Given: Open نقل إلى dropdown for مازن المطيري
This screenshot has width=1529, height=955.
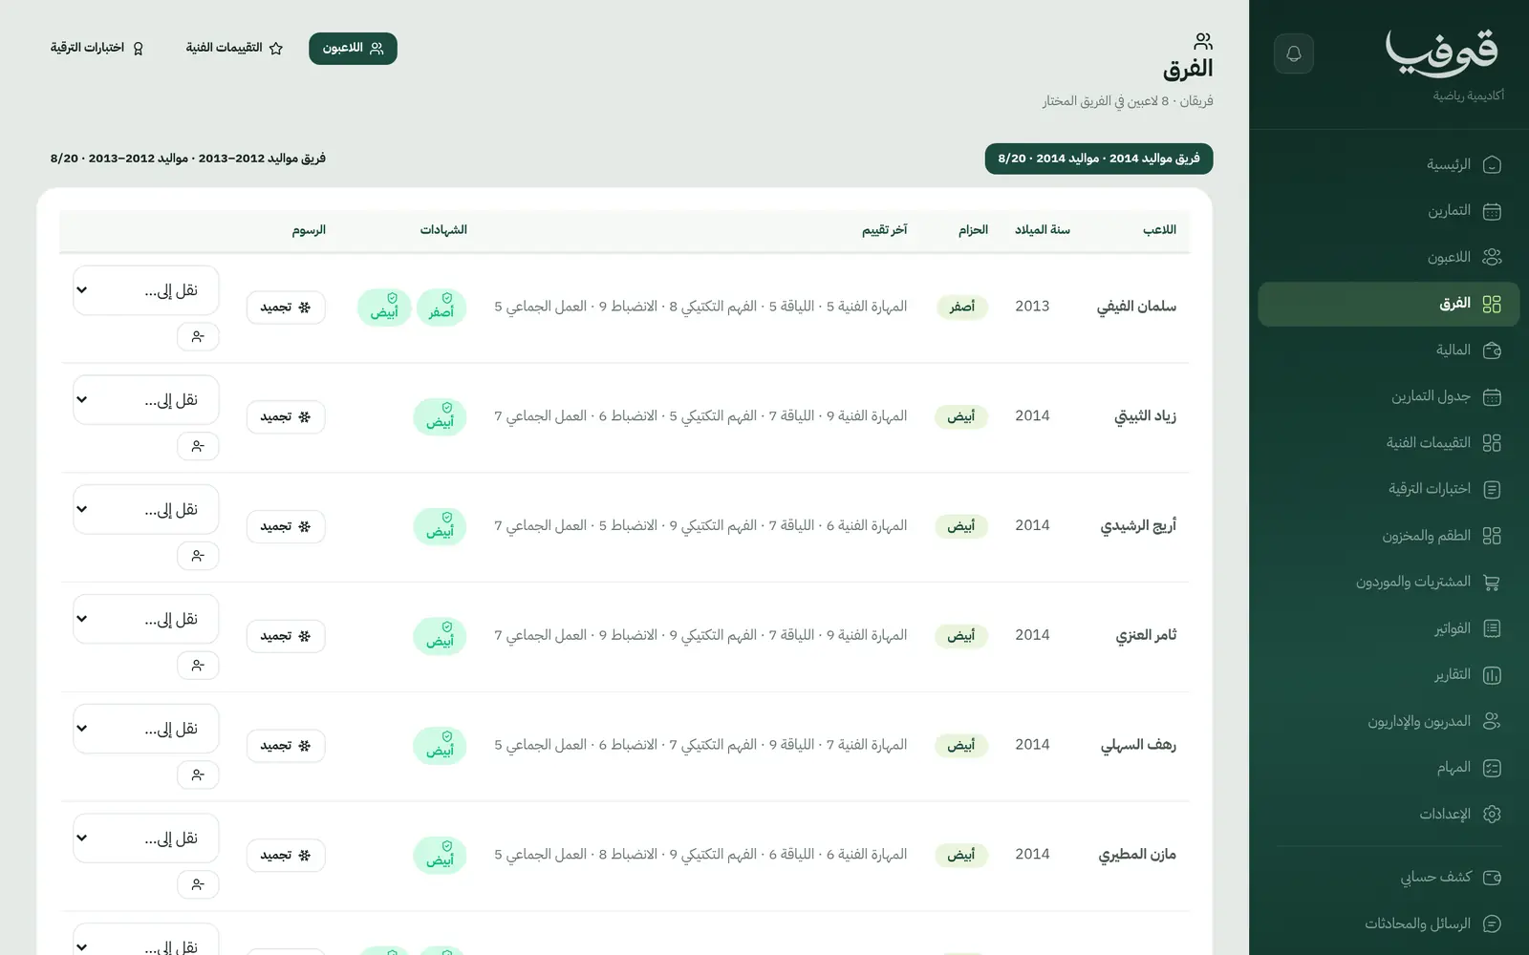Looking at the screenshot, I should 146,838.
